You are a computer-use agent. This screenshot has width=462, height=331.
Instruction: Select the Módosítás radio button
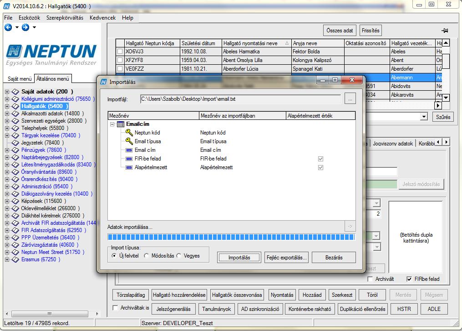click(146, 256)
